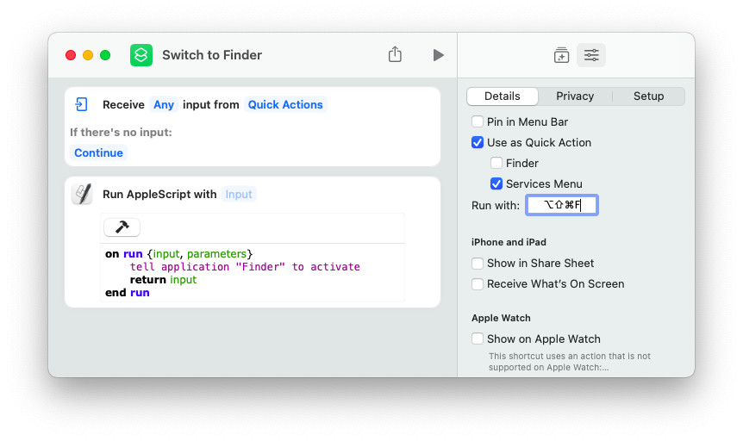The image size is (743, 441).
Task: Enable Show in Share Sheet
Action: (x=478, y=263)
